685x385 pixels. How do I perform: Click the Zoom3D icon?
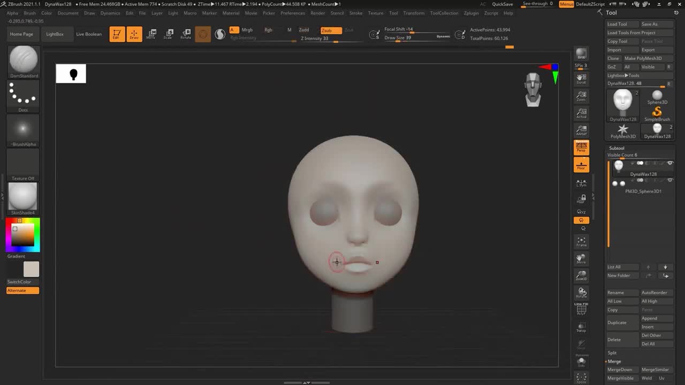581,276
